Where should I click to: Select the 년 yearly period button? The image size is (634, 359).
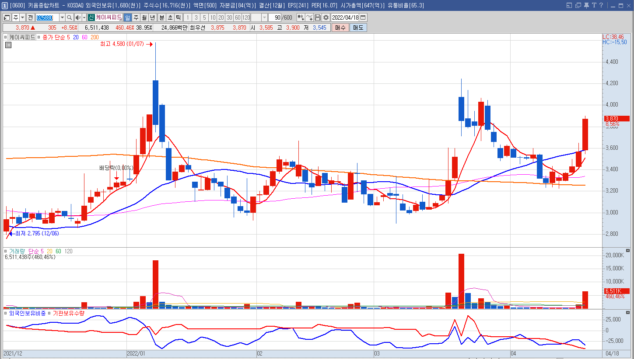152,17
